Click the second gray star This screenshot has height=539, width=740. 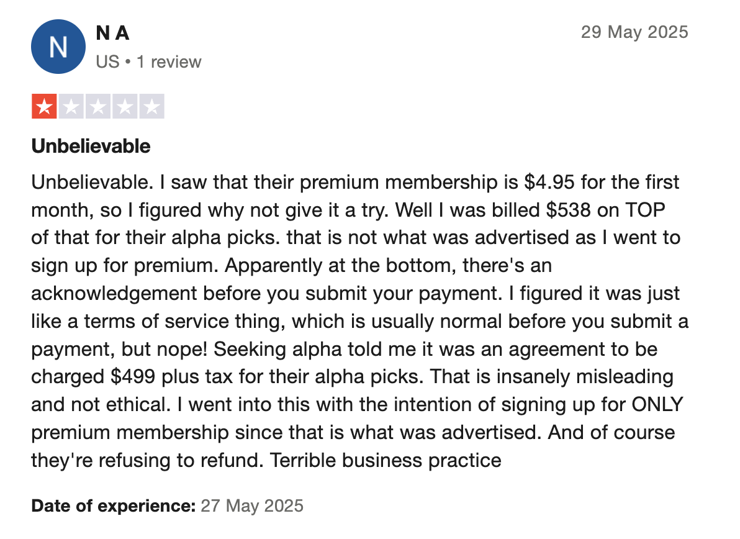[71, 106]
